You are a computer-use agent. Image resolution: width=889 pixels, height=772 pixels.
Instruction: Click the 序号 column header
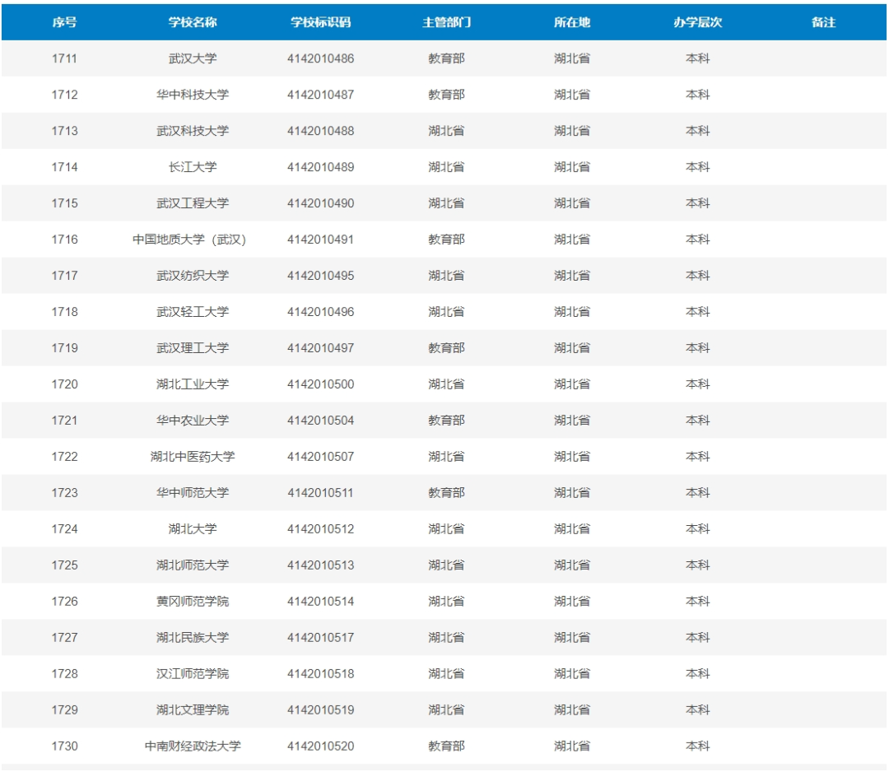click(x=64, y=22)
